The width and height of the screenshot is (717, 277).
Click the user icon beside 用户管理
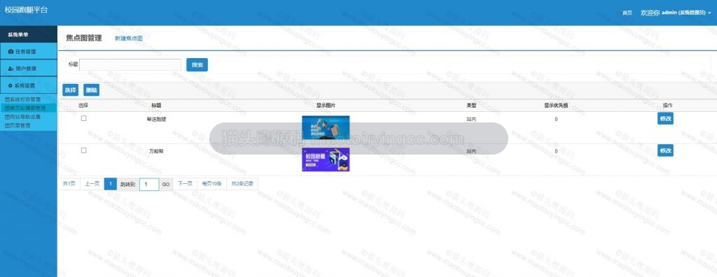[11, 69]
